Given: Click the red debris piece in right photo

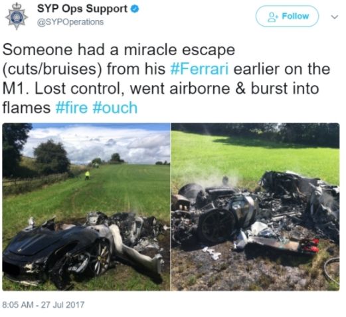Looking at the screenshot, I should pyautogui.click(x=309, y=245).
